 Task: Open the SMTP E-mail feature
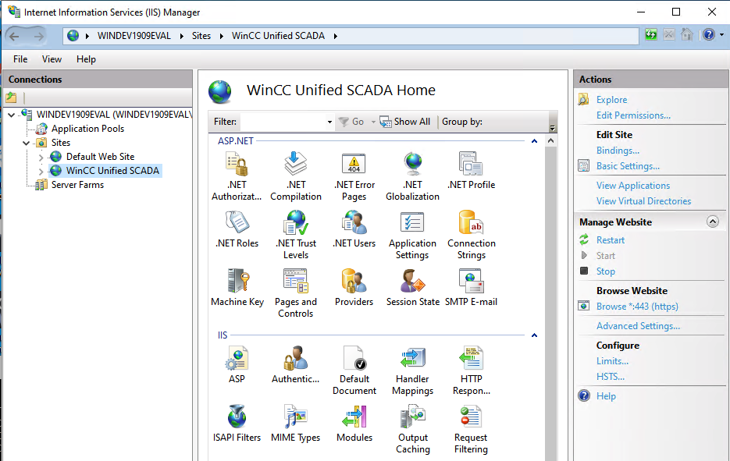pos(471,288)
